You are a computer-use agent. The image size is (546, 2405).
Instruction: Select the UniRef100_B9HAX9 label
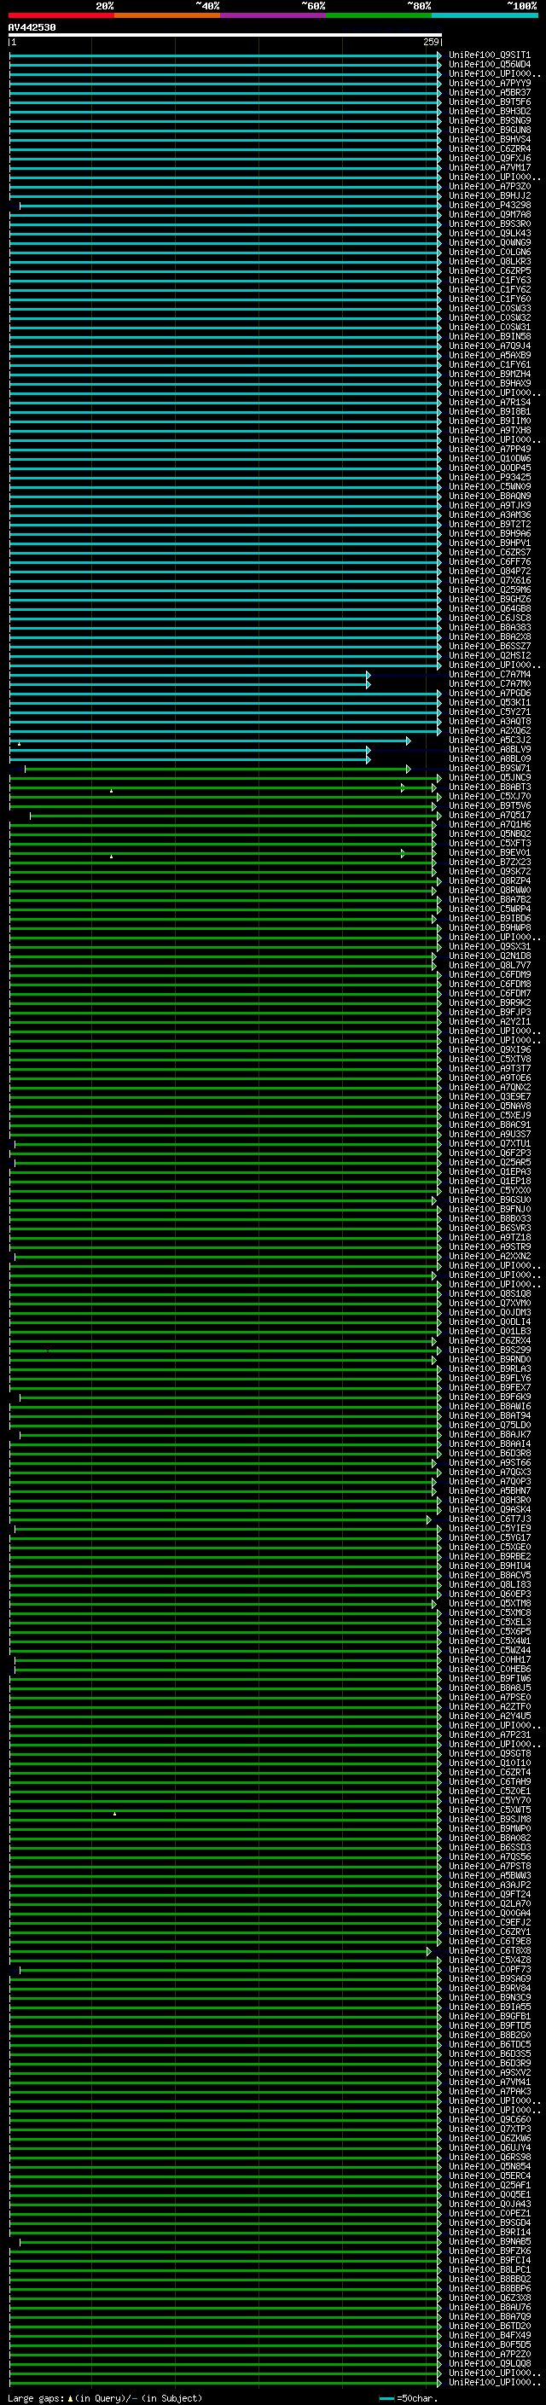[490, 383]
